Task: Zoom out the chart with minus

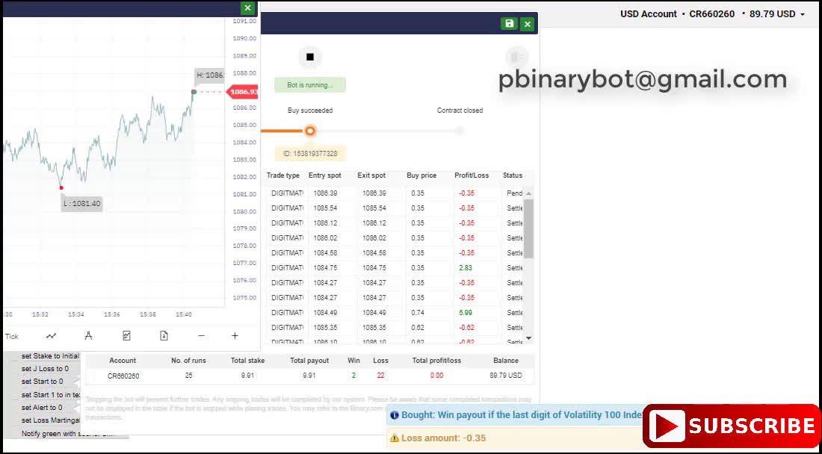Action: coord(200,336)
